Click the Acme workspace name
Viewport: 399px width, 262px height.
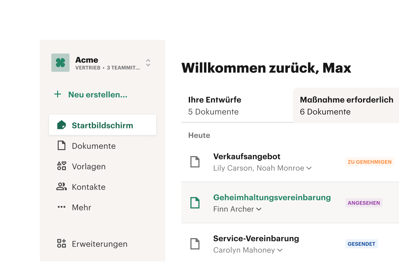(x=87, y=60)
